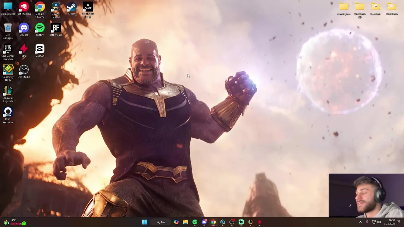
Task: Select the Blitz desktop shortcut
Action: click(24, 51)
